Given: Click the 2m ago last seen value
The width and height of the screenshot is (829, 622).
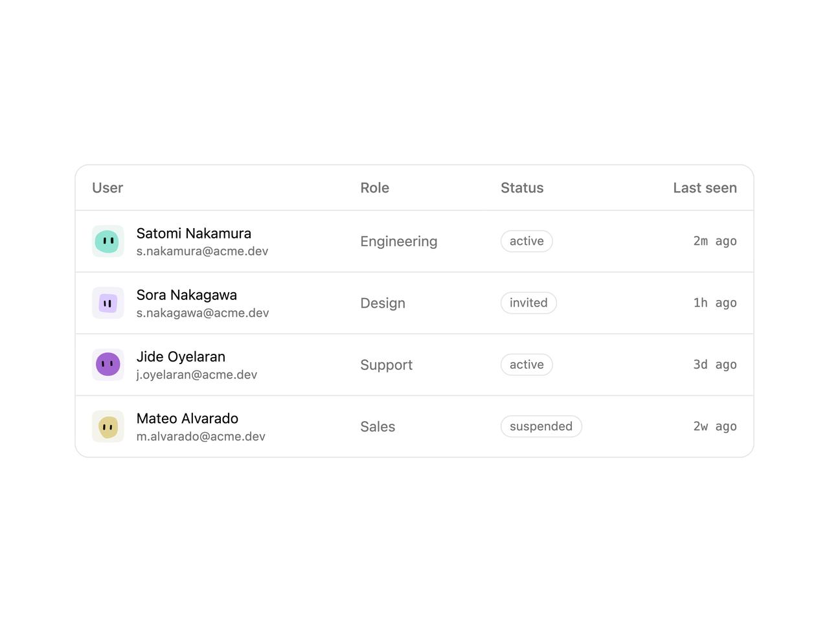Looking at the screenshot, I should tap(715, 241).
